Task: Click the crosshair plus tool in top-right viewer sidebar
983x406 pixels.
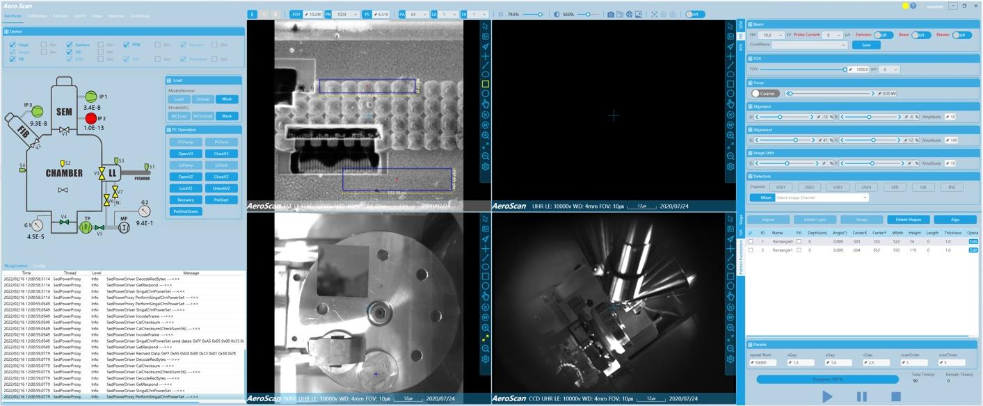Action: 730,56
